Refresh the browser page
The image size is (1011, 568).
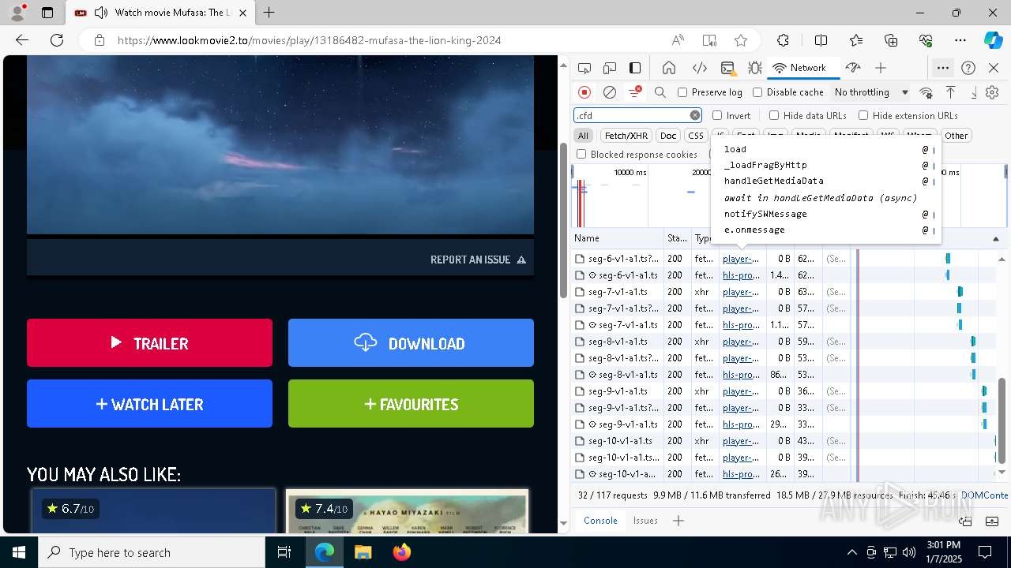point(57,40)
